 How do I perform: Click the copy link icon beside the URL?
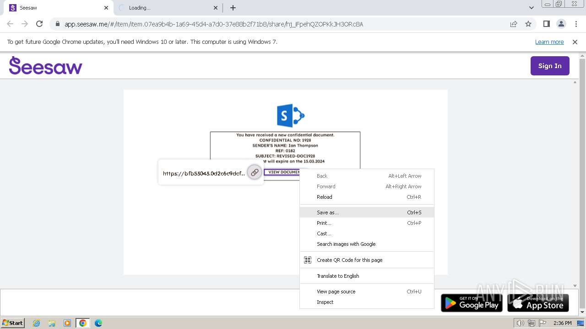click(x=255, y=172)
